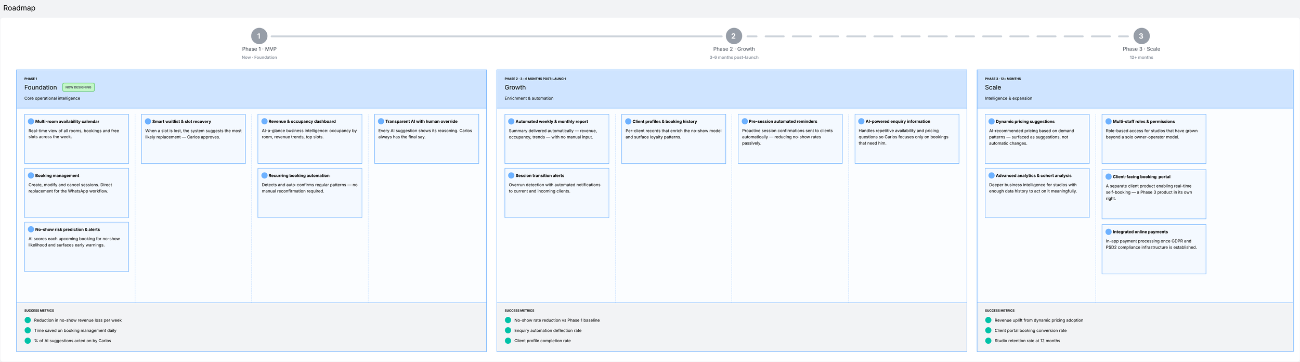
Task: Click the Growth phase heading
Action: click(515, 87)
